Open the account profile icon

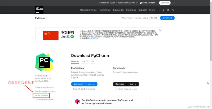click(163, 10)
